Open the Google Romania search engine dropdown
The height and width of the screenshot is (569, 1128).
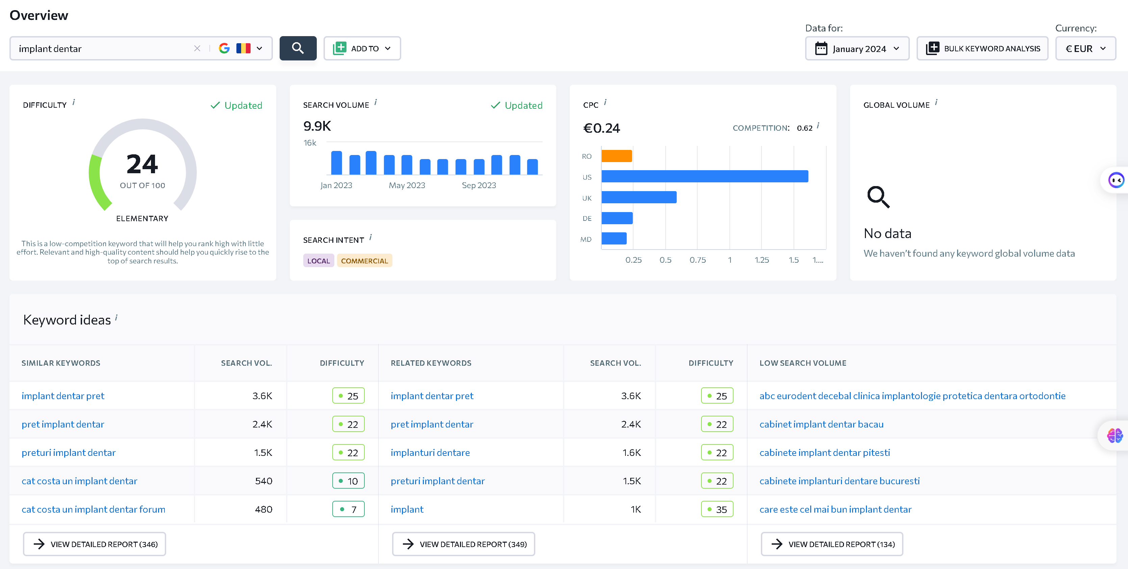pos(241,48)
